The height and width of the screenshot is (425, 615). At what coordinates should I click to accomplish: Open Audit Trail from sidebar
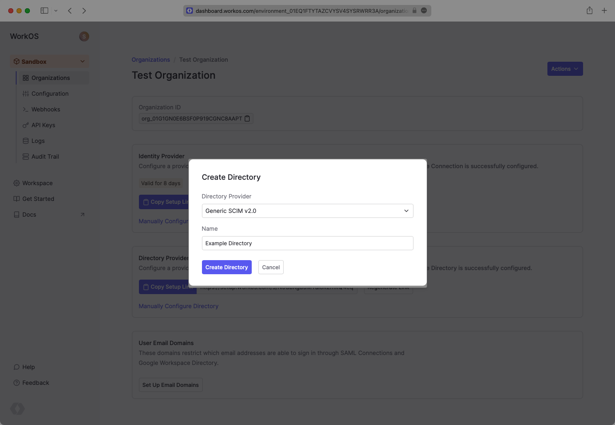(x=45, y=157)
